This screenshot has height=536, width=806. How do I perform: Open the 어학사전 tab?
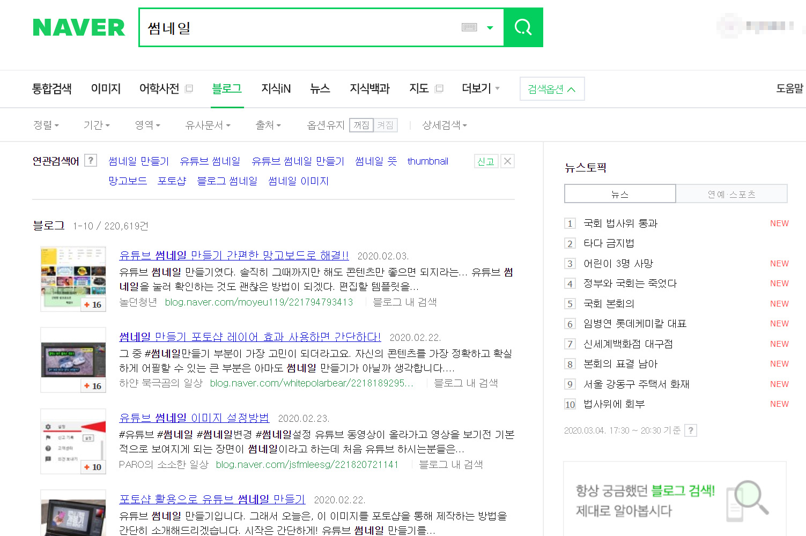159,88
